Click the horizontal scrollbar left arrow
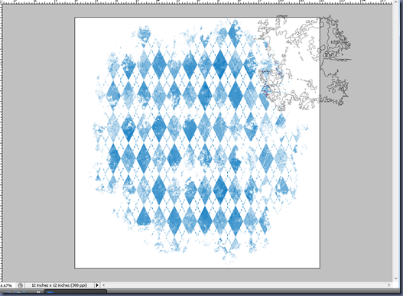403x296 pixels. coord(103,285)
